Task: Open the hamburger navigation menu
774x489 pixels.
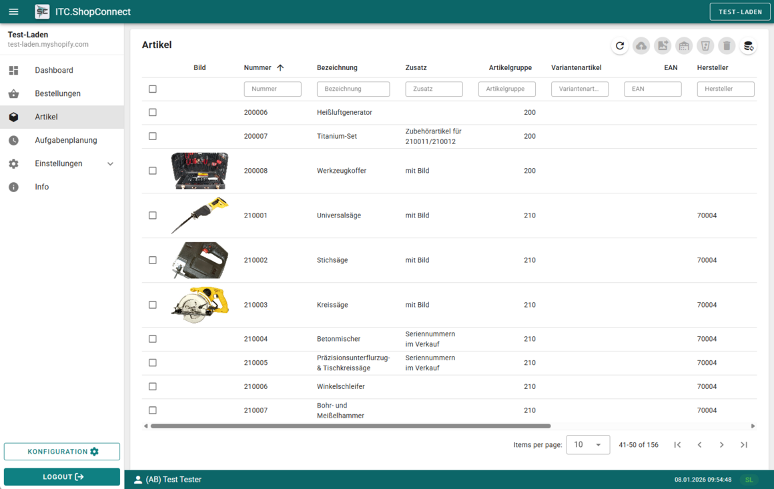Action: pos(13,11)
